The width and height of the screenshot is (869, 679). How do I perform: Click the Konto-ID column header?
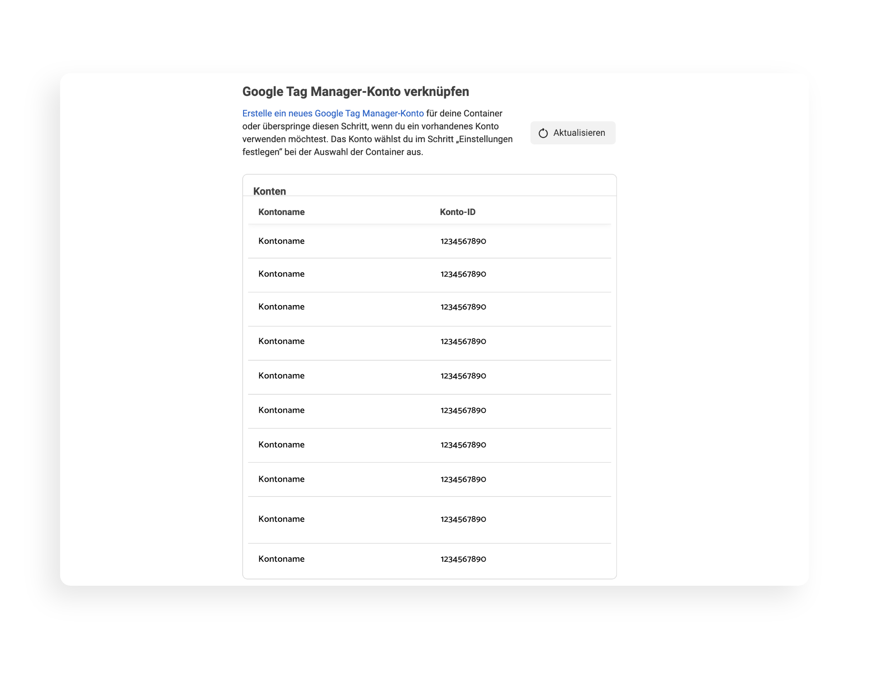(458, 212)
